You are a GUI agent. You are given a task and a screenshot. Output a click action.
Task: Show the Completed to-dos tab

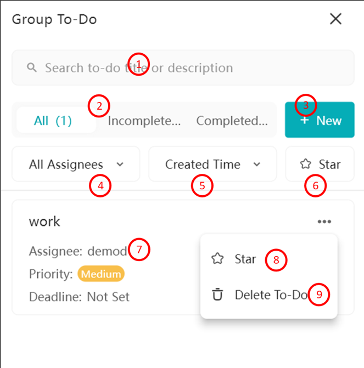pos(232,121)
